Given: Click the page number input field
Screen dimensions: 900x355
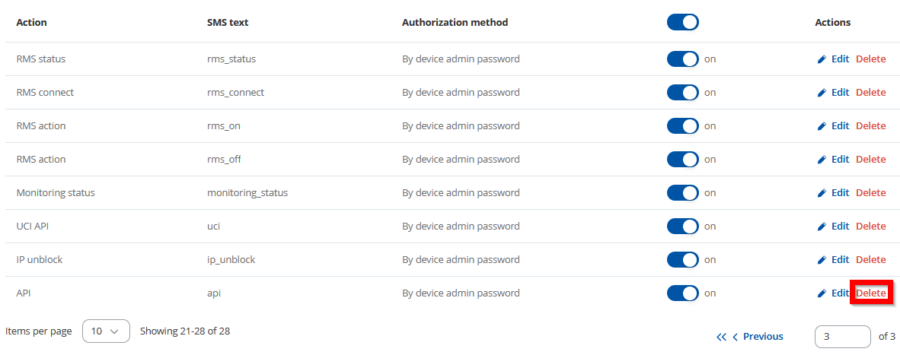Looking at the screenshot, I should [x=843, y=337].
